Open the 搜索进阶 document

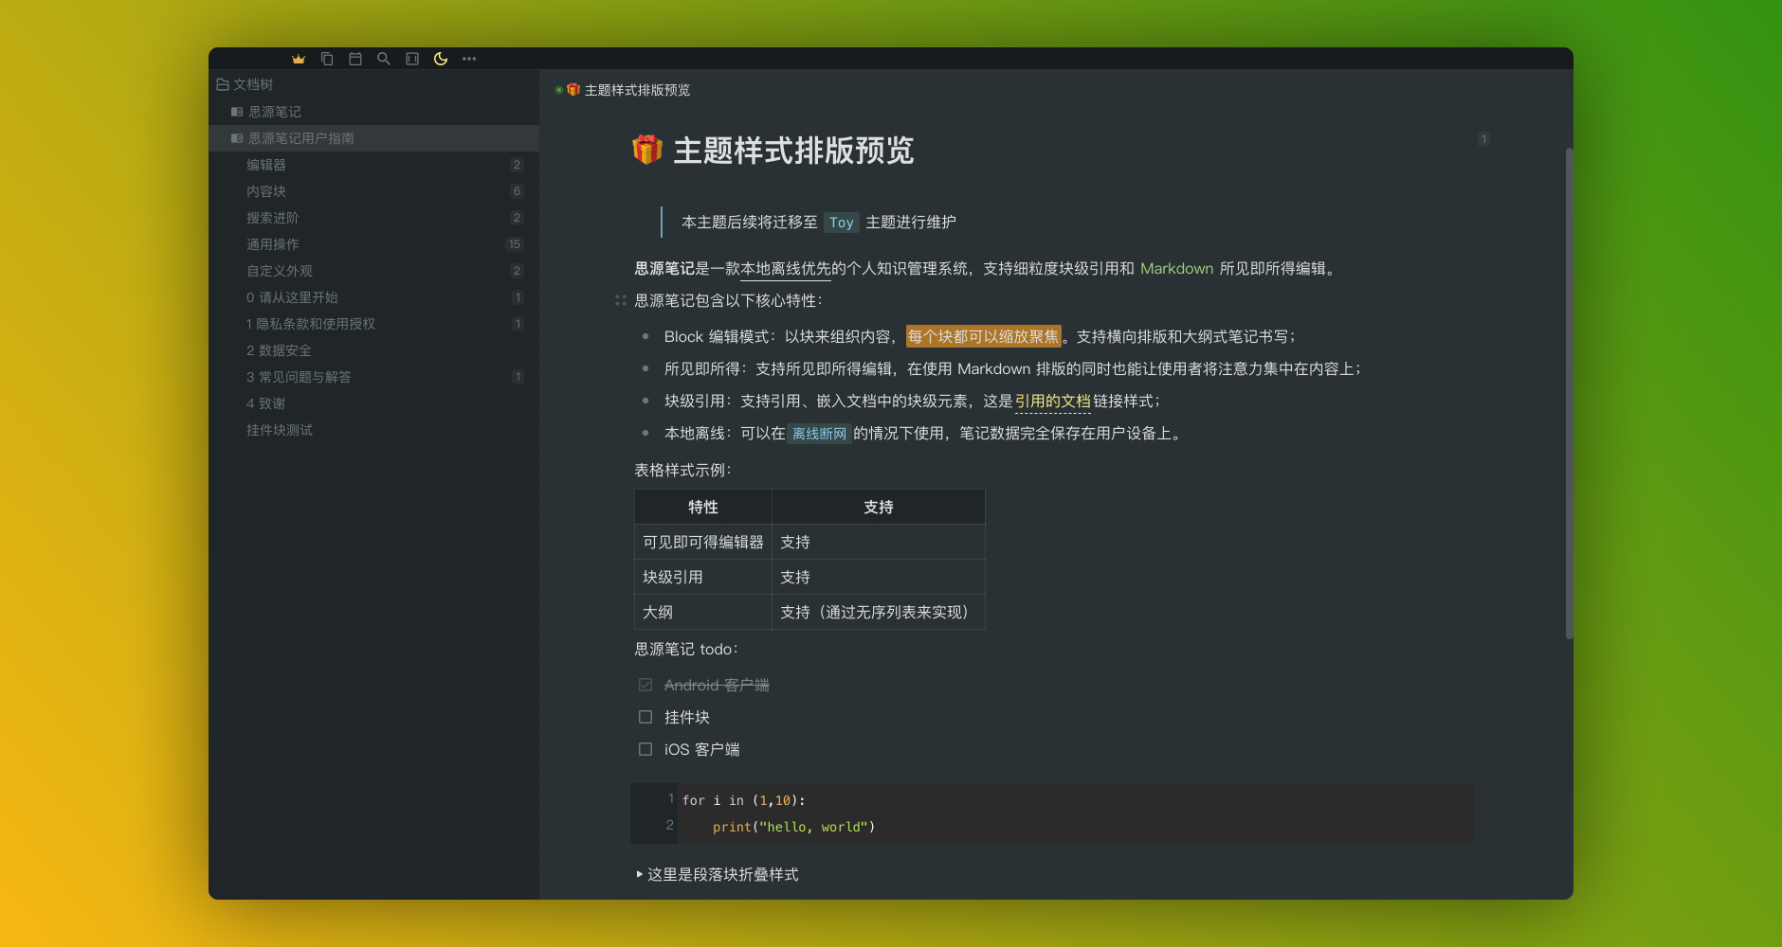point(373,218)
